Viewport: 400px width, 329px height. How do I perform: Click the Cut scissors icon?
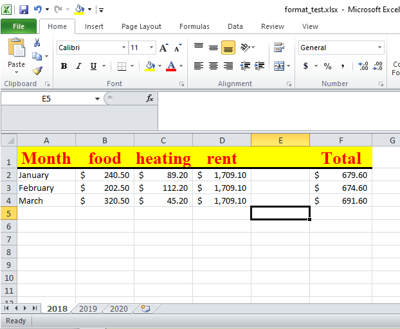pyautogui.click(x=37, y=42)
